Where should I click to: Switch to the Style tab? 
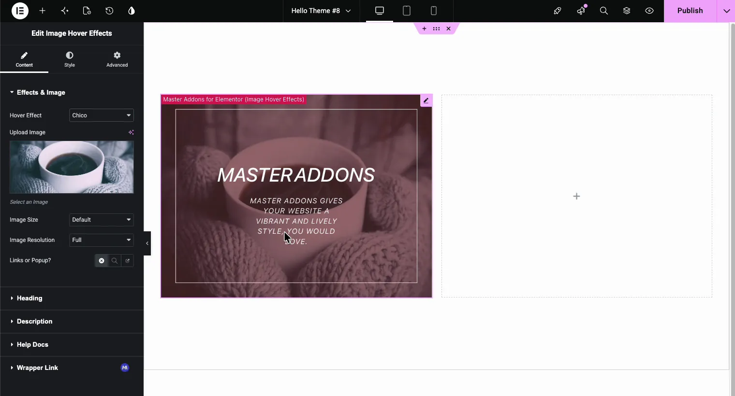pyautogui.click(x=70, y=59)
